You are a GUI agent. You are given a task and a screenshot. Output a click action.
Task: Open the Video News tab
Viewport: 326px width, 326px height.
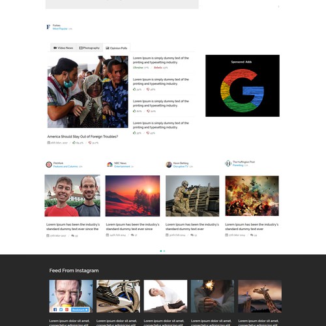(63, 48)
